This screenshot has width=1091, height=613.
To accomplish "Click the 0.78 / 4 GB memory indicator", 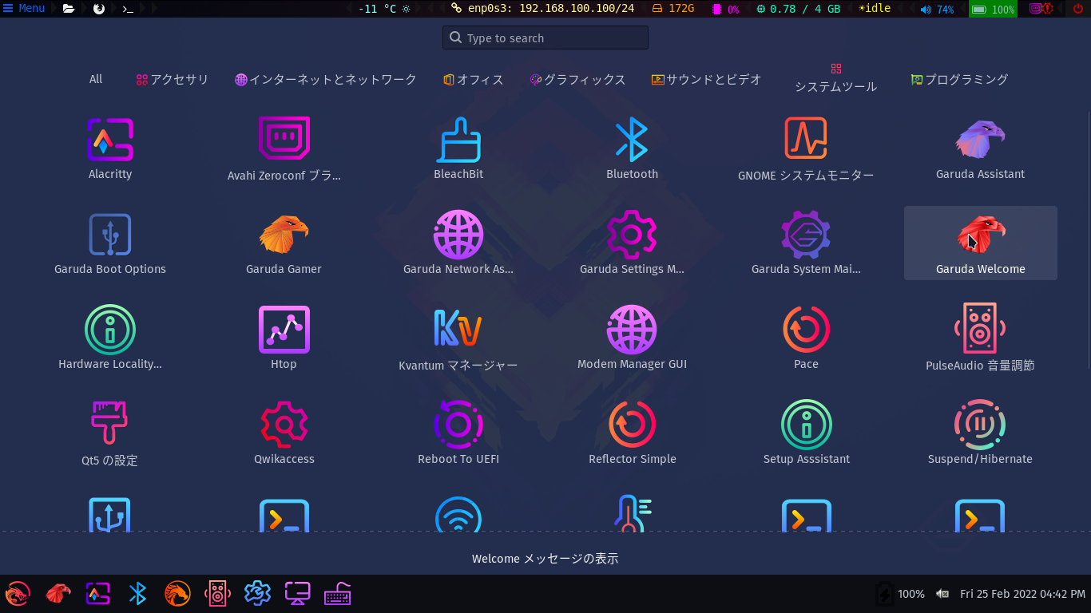I will [x=798, y=9].
